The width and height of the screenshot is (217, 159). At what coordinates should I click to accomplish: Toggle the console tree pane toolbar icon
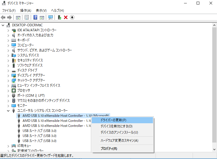[18, 17]
